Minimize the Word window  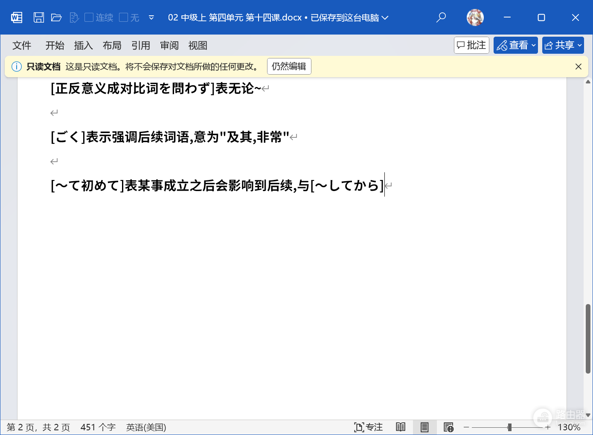(x=507, y=17)
